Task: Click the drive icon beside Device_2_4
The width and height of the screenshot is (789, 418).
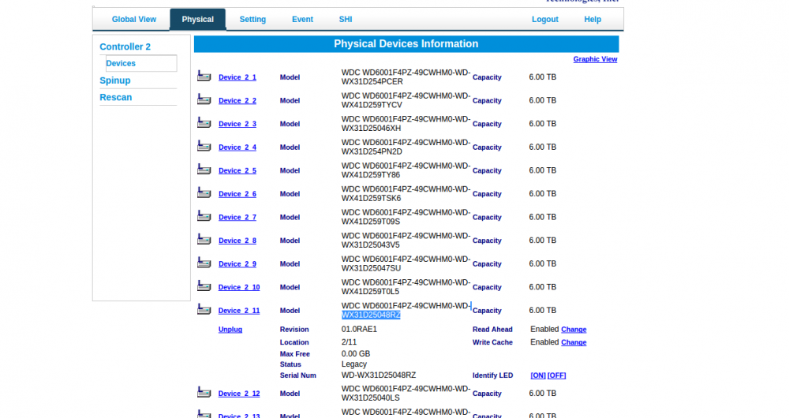Action: coord(204,146)
